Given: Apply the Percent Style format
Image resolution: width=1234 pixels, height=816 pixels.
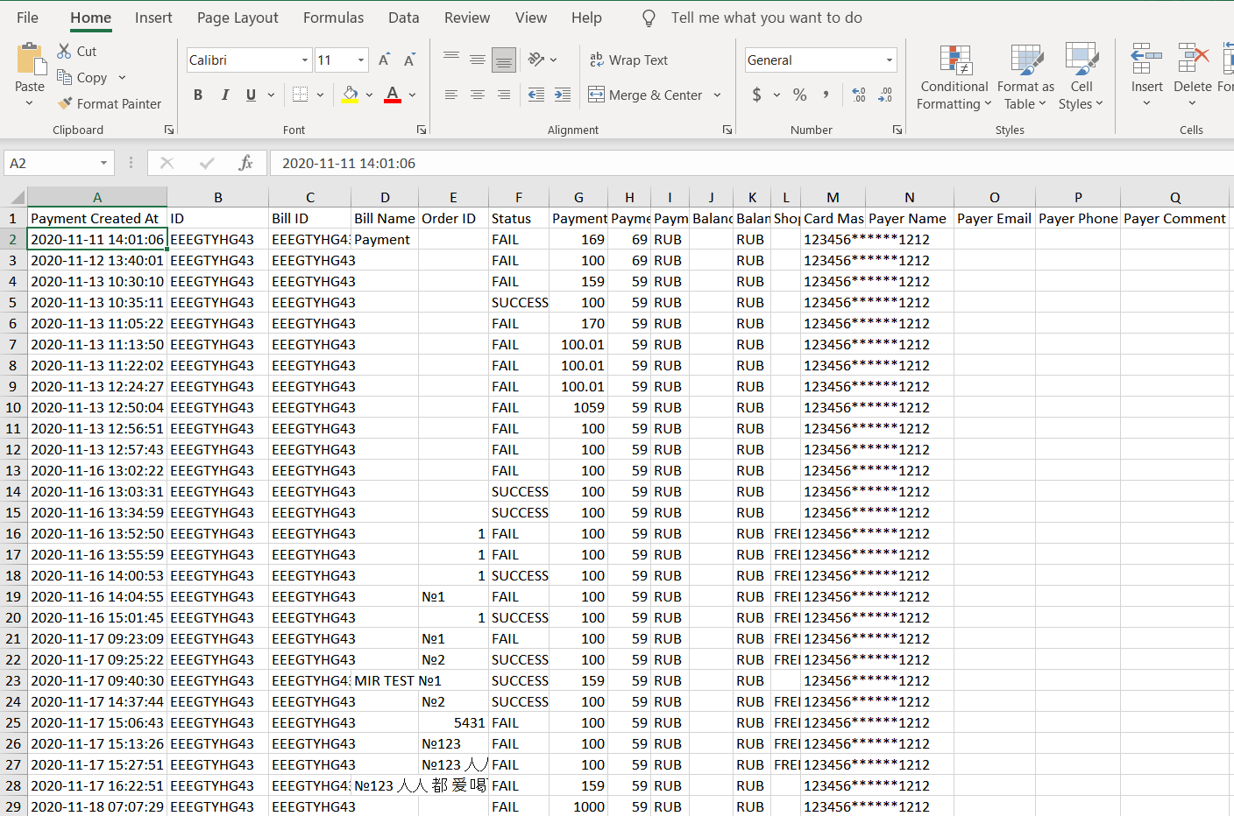Looking at the screenshot, I should click(799, 95).
